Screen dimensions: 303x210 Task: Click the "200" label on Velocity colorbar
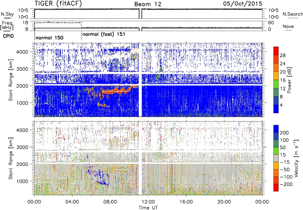284,133
